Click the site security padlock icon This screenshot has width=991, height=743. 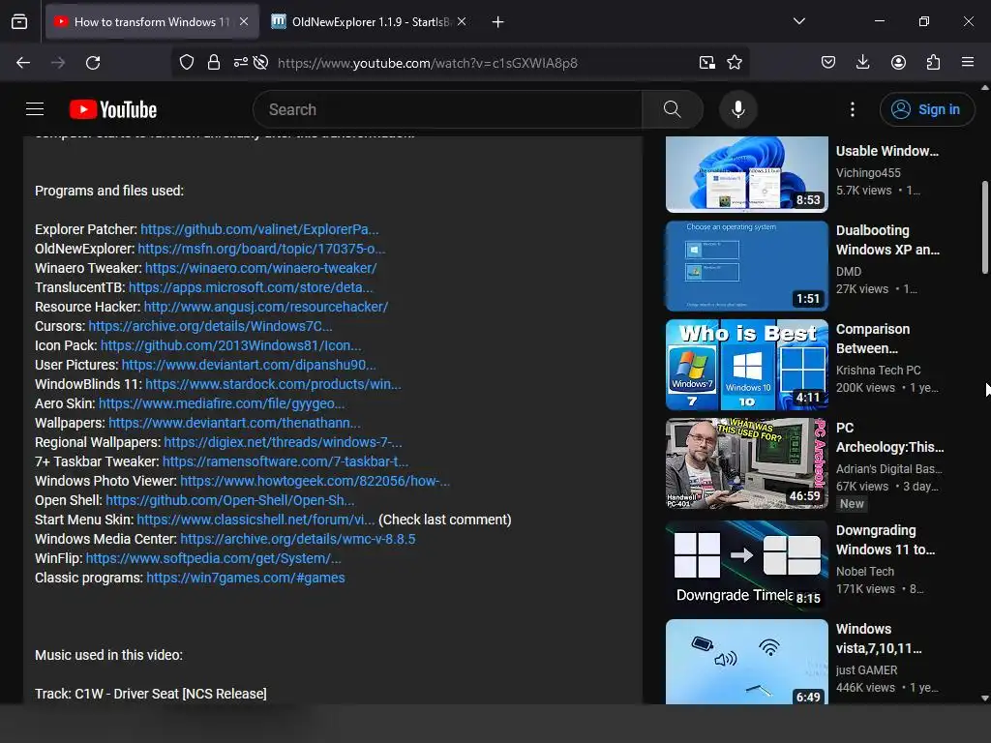214,63
